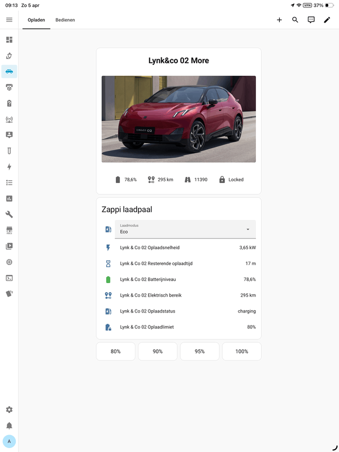This screenshot has width=339, height=452.
Task: Set charge limit to 80%
Action: [116, 351]
